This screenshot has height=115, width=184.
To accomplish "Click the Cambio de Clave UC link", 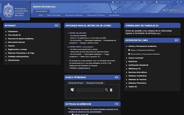I will [x=166, y=2].
